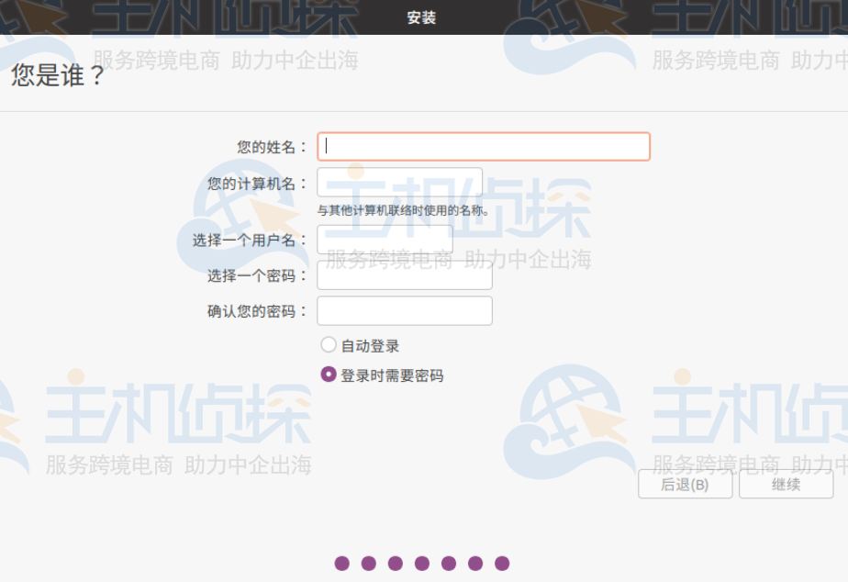Click the first progress dot at bottom
The width and height of the screenshot is (848, 582).
coord(342,564)
